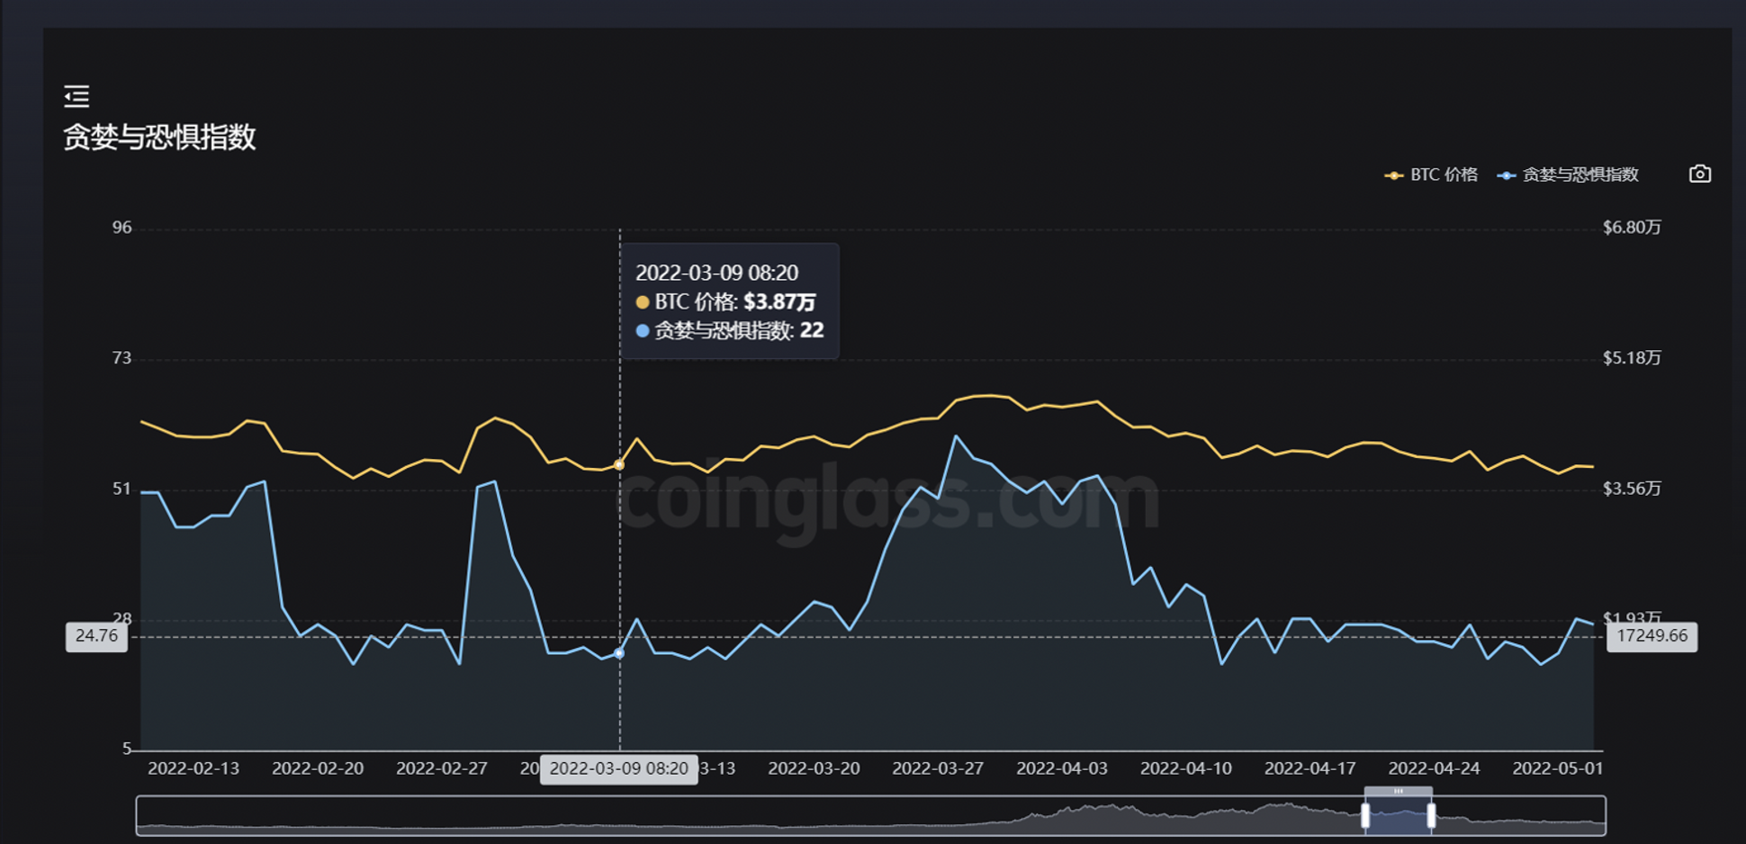1746x844 pixels.
Task: Click the 24.76 value label on the left axis
Action: [98, 636]
